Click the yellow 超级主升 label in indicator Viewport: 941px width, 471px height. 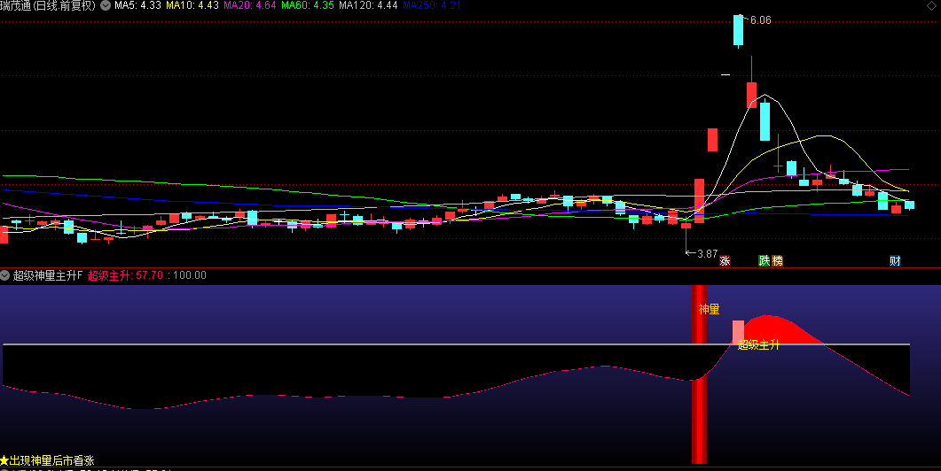click(758, 344)
